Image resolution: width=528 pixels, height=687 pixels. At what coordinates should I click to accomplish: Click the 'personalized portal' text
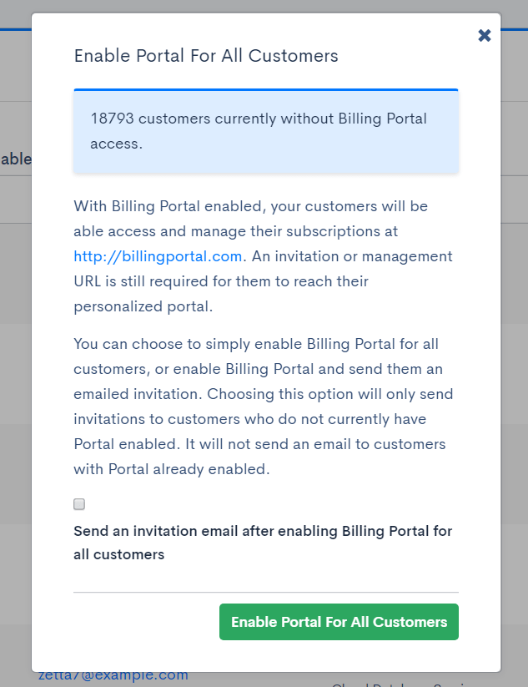tap(143, 306)
